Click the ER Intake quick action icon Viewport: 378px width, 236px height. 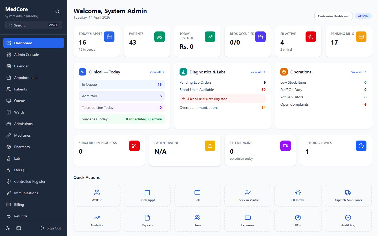[298, 192]
